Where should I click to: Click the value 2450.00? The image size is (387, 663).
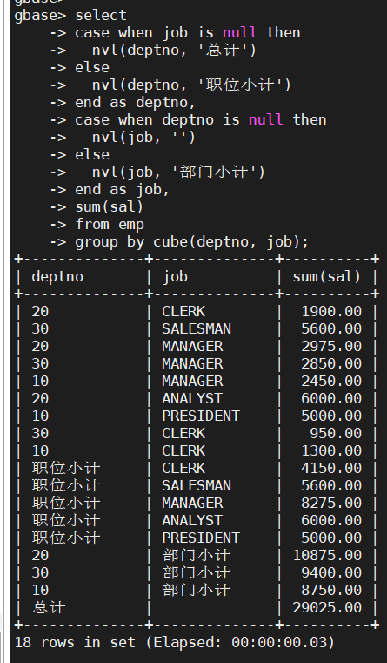331,381
